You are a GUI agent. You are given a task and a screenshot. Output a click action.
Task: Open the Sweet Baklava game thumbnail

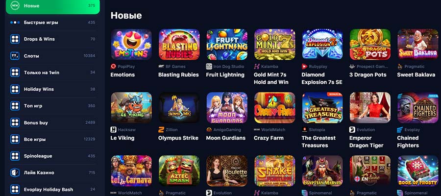418,45
